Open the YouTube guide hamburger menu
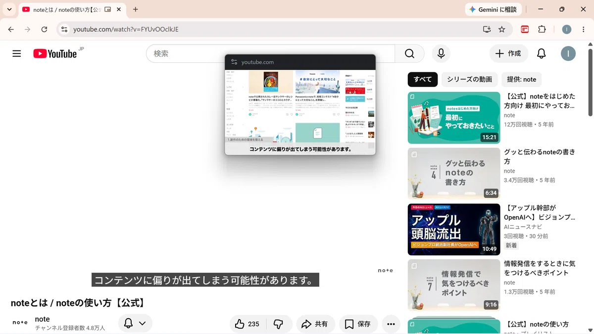Image resolution: width=594 pixels, height=334 pixels. click(17, 53)
